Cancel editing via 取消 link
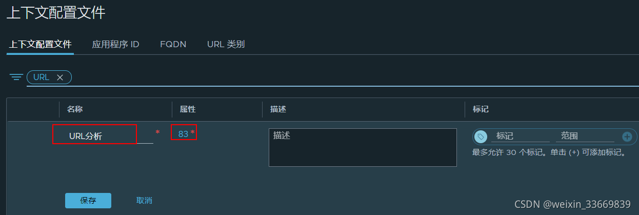Screen dimensions: 639x215 tap(144, 201)
